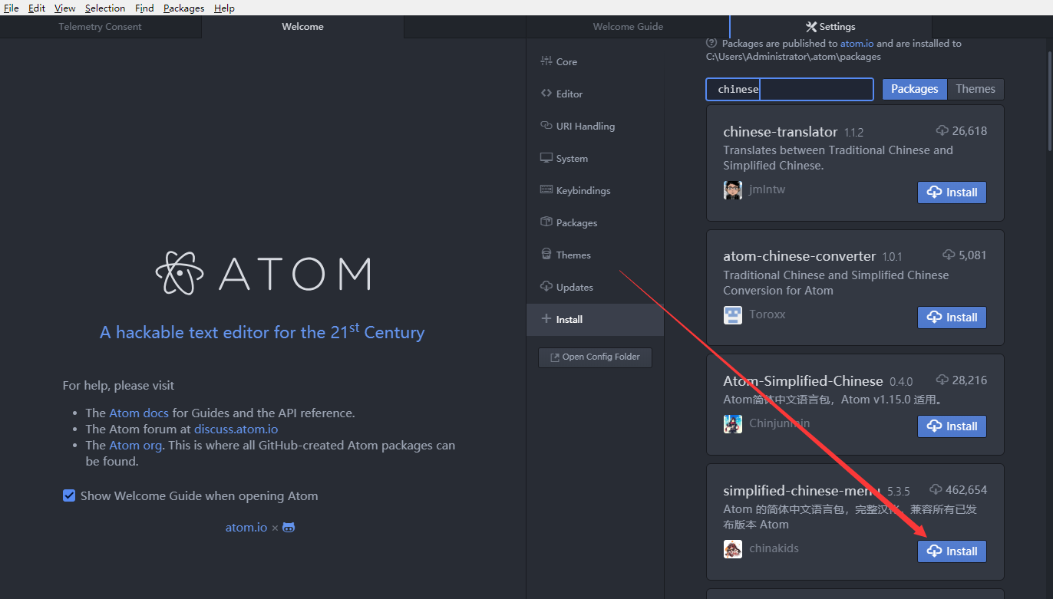Open the Editor settings section
Screen dimensions: 1053x599
569,94
